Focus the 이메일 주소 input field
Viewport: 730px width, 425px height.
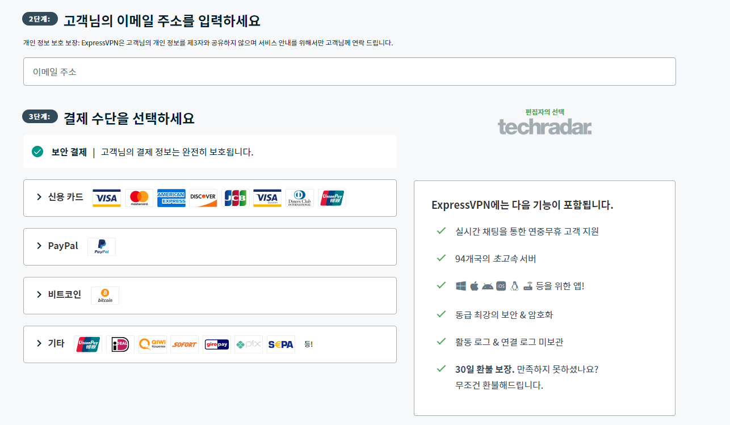[350, 71]
